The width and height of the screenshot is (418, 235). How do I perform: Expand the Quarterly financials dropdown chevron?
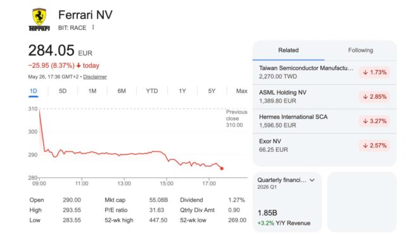[312, 181]
